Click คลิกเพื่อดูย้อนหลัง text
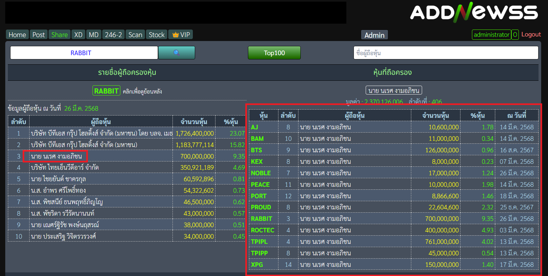Screen dimensions: 548x276 pyautogui.click(x=142, y=92)
